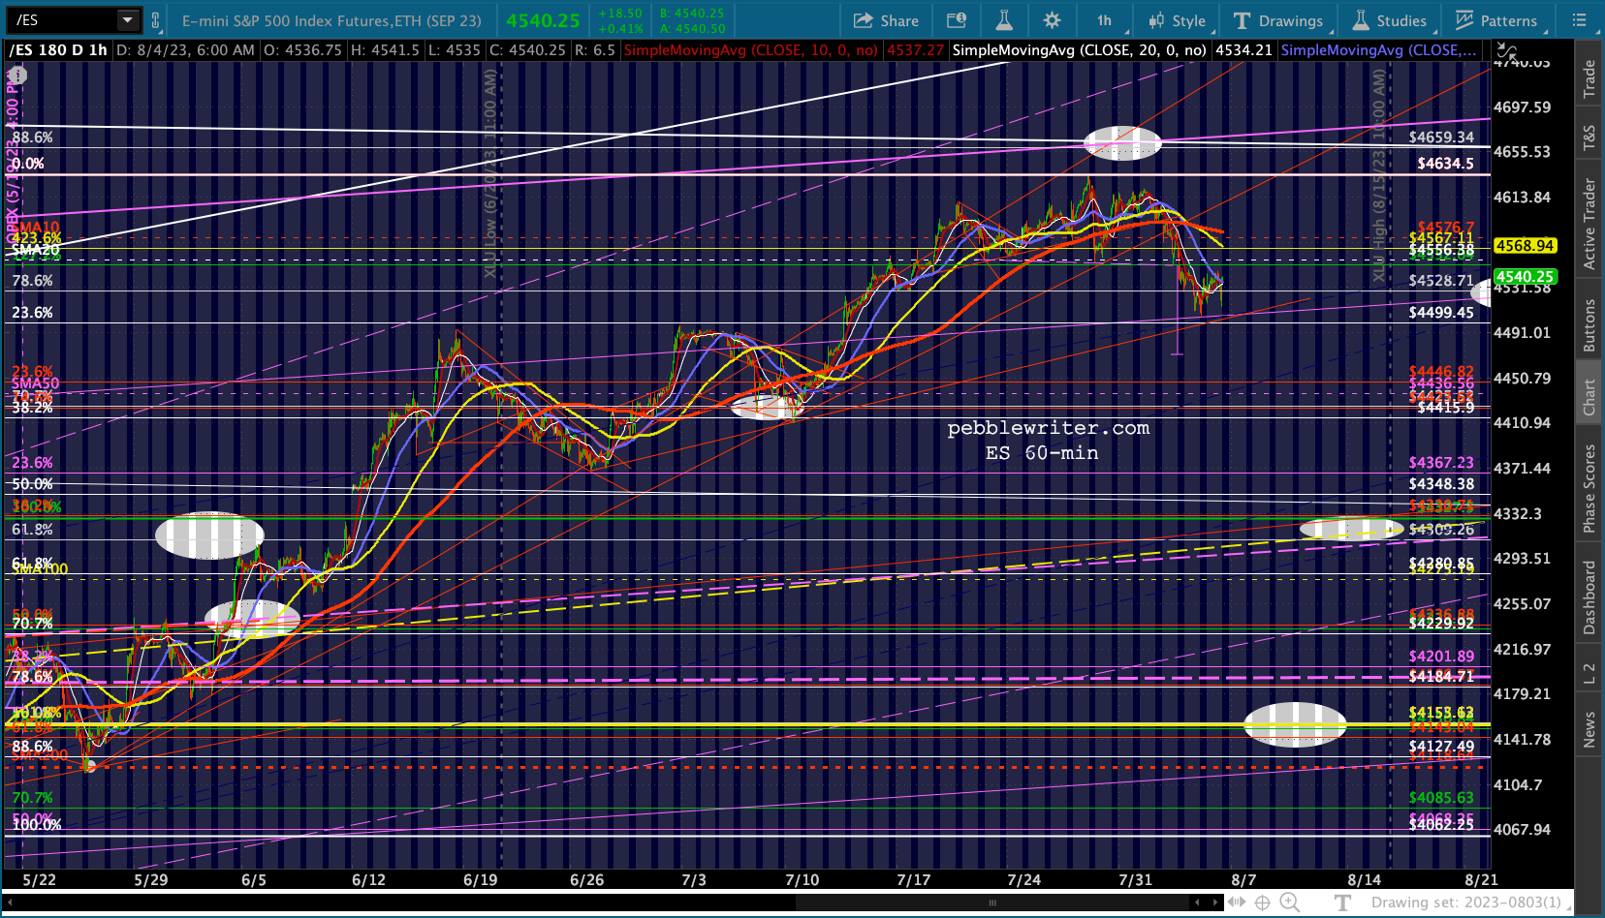The image size is (1605, 918).
Task: Open the chart settings gear icon
Action: coord(1052,20)
